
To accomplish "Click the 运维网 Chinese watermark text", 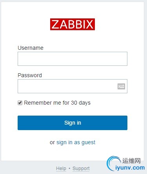I will point(131,161).
